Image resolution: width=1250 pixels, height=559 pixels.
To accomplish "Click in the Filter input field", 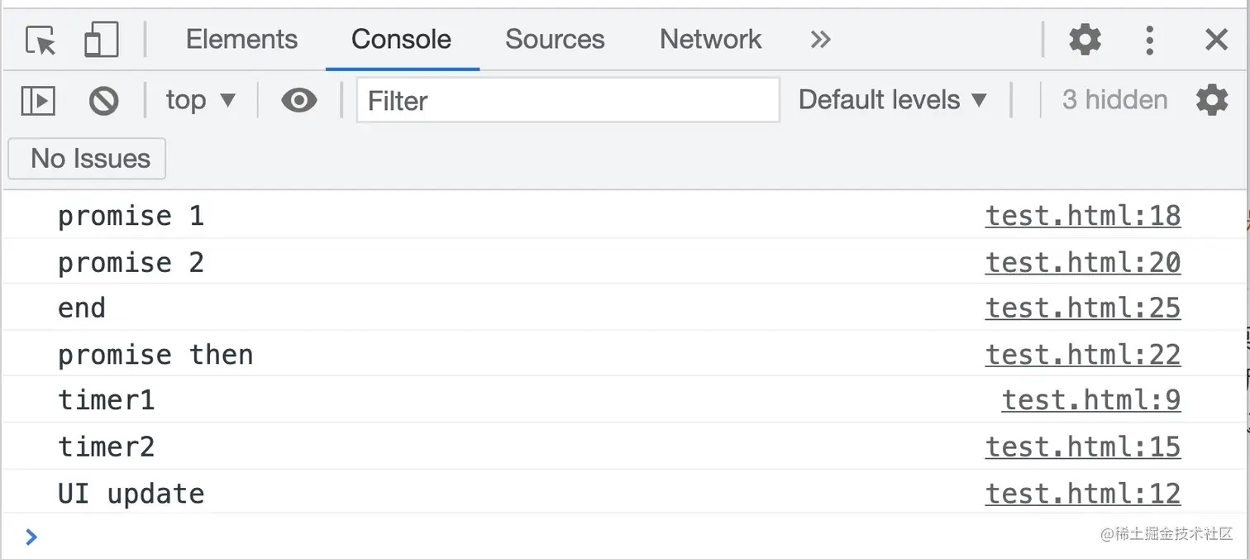I will click(x=568, y=101).
